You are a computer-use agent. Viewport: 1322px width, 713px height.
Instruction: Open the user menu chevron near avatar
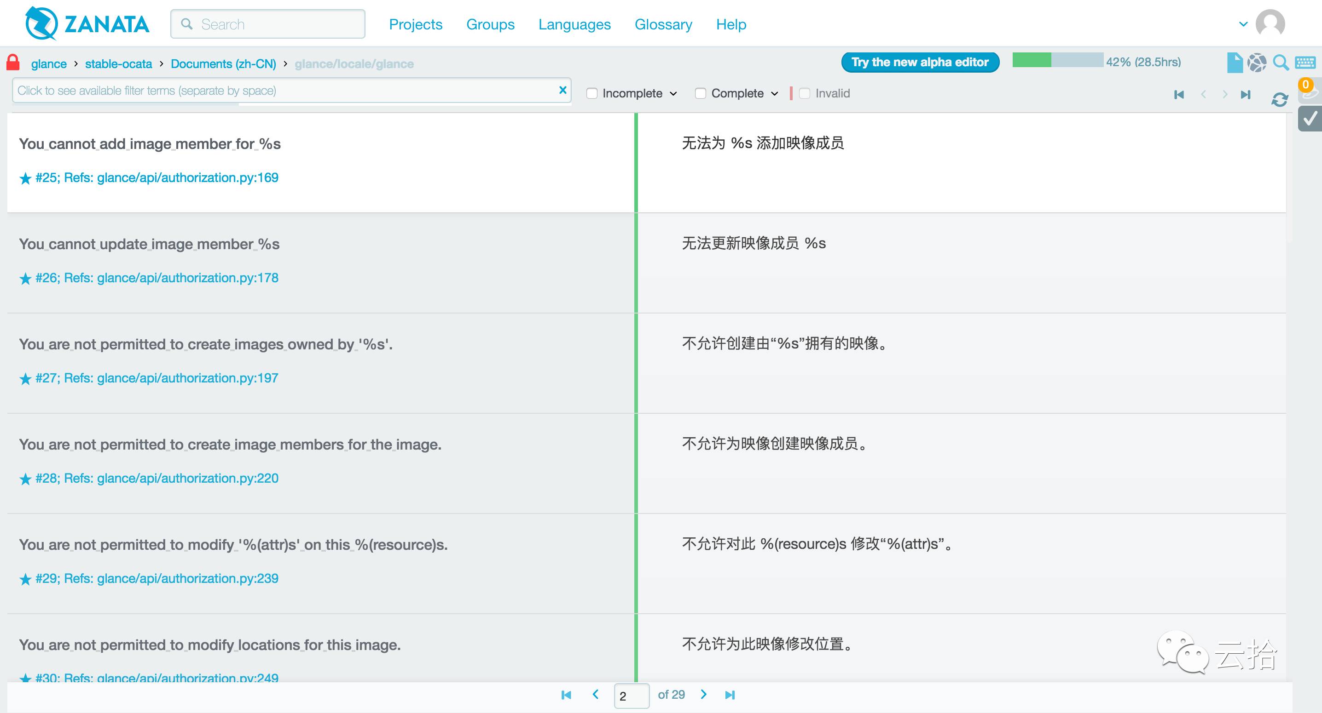[1243, 24]
